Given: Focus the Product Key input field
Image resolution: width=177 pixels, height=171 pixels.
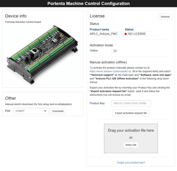Looking at the screenshot, I should [131, 103].
